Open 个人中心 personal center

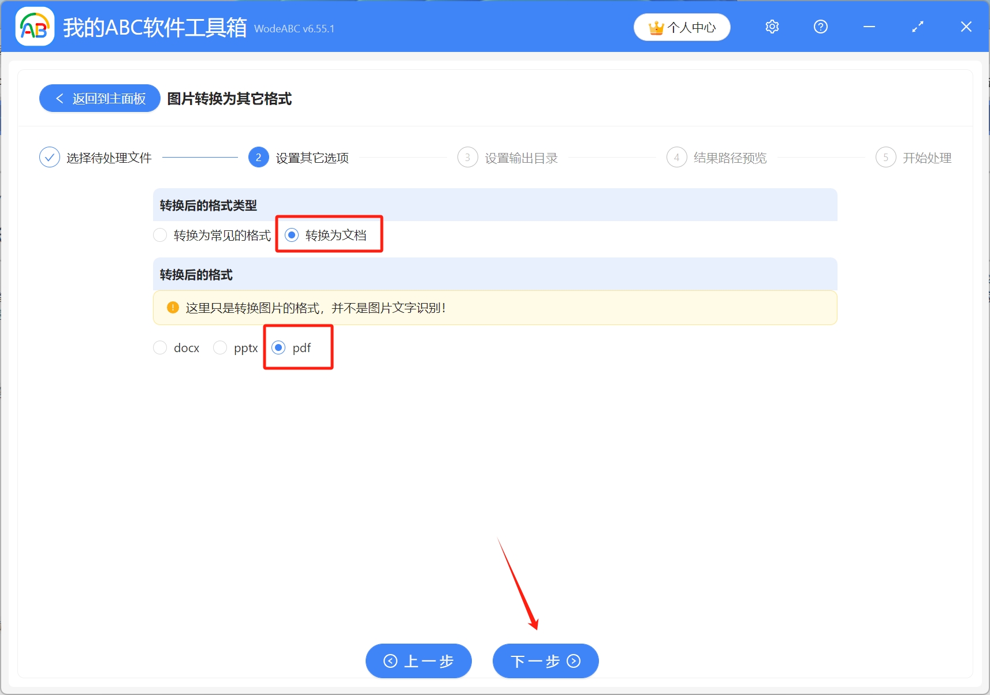coord(682,27)
